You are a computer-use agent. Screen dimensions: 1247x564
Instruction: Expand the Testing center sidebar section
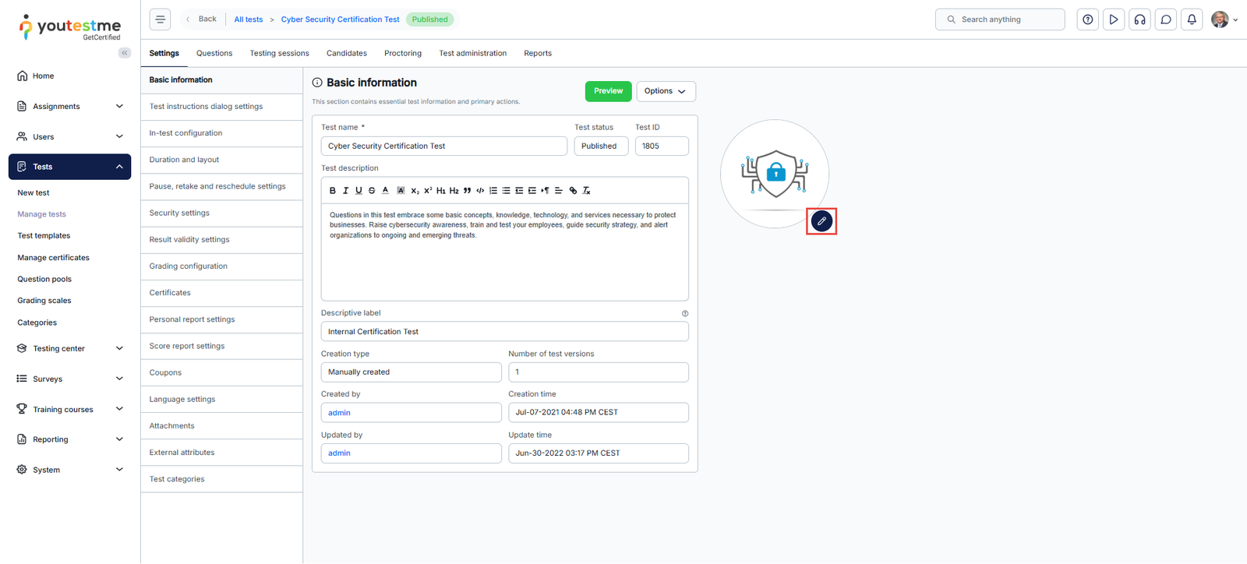(70, 348)
